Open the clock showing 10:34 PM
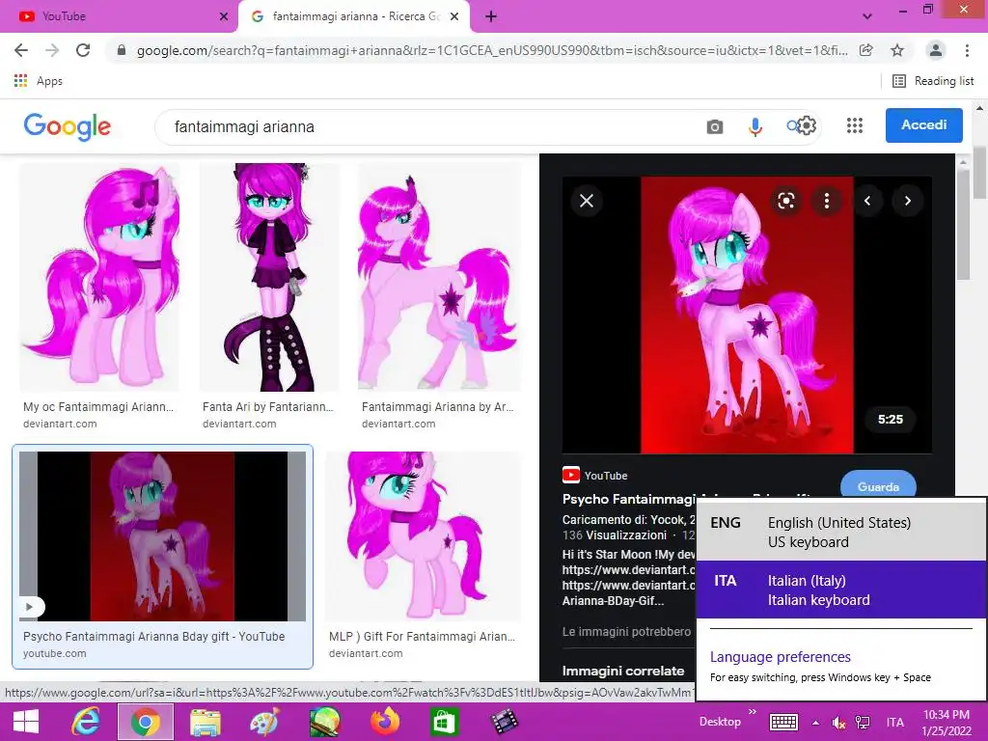This screenshot has height=741, width=988. click(x=947, y=722)
